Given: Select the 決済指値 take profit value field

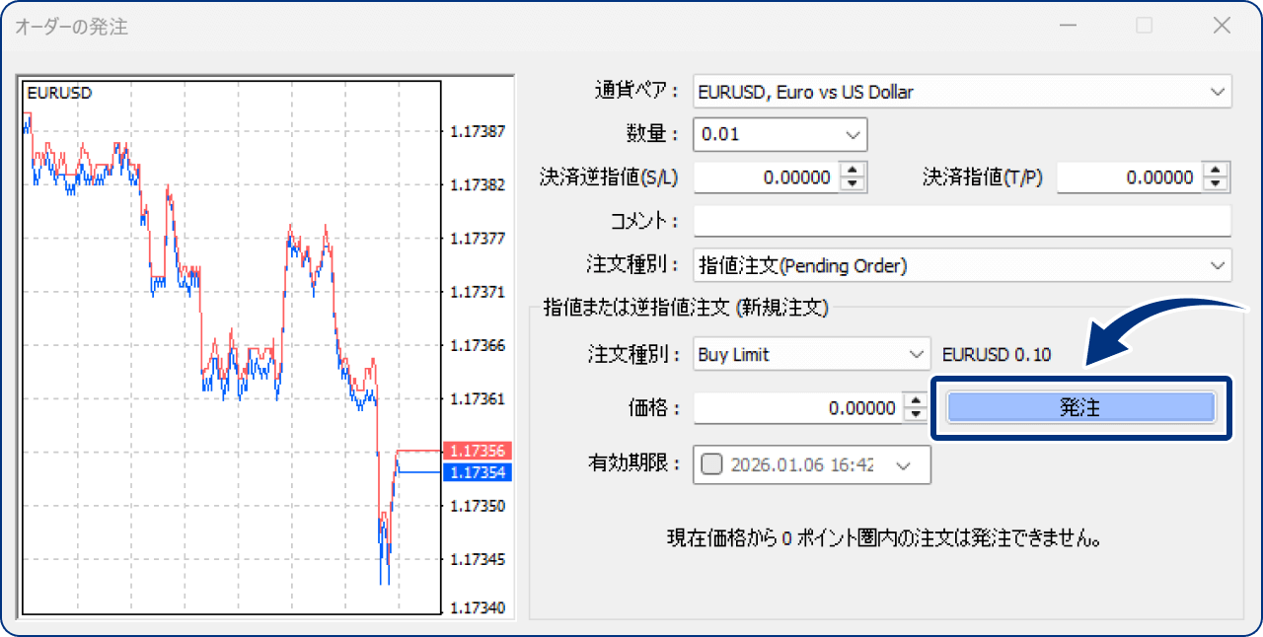Looking at the screenshot, I should [1135, 177].
